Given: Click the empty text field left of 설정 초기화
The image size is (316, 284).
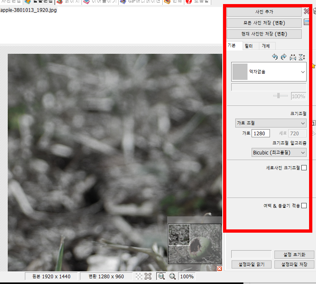Looking at the screenshot, I should [x=251, y=254].
